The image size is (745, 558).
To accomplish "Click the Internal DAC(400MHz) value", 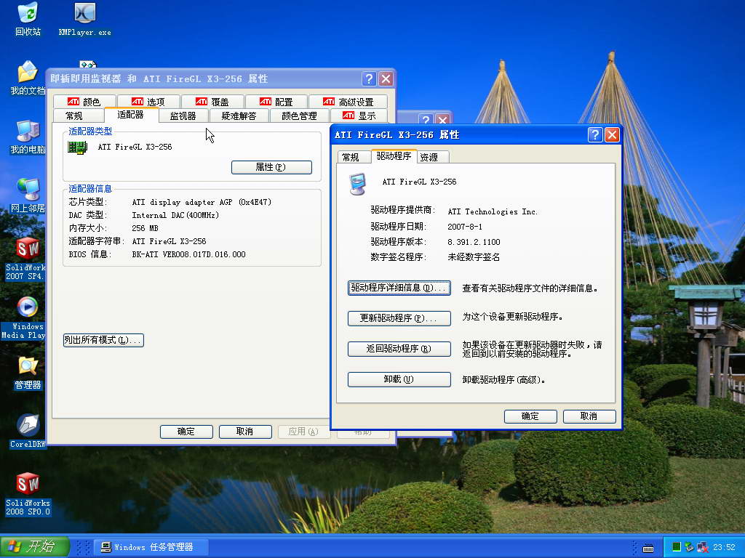I will point(175,215).
